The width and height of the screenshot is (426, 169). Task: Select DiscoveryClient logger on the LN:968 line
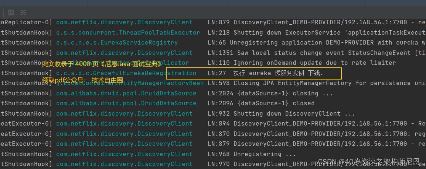[x=124, y=154]
